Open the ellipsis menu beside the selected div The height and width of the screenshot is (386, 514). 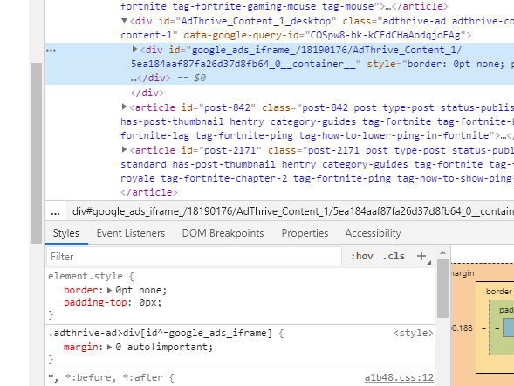[x=51, y=50]
